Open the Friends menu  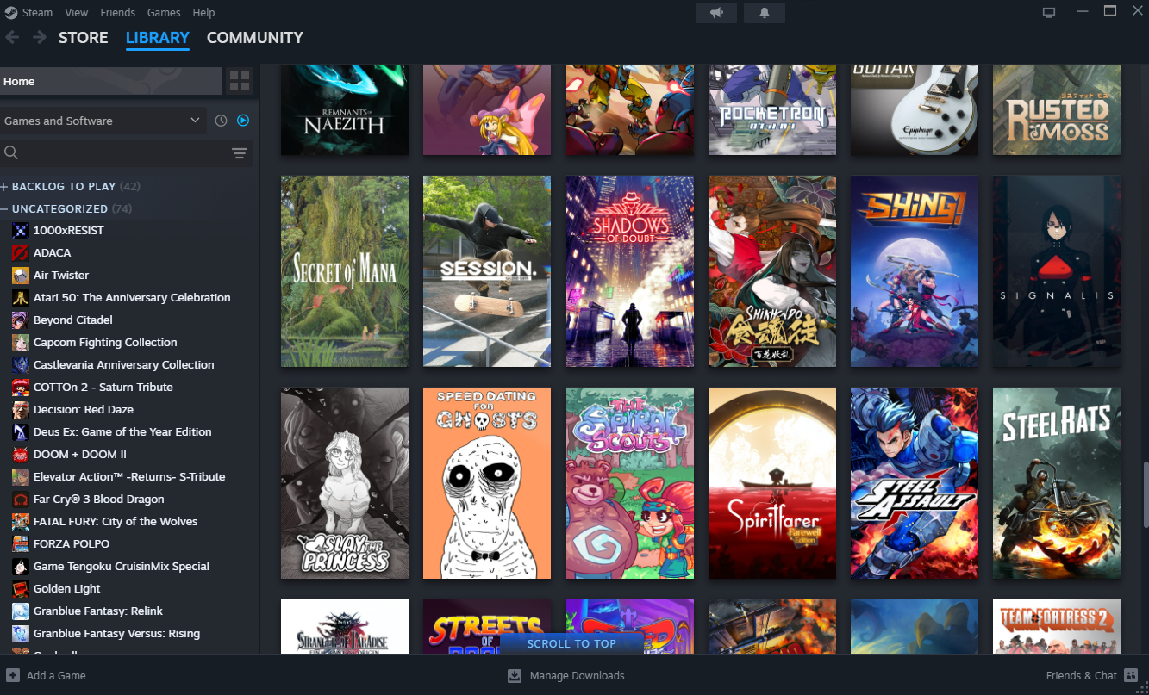[x=118, y=13]
